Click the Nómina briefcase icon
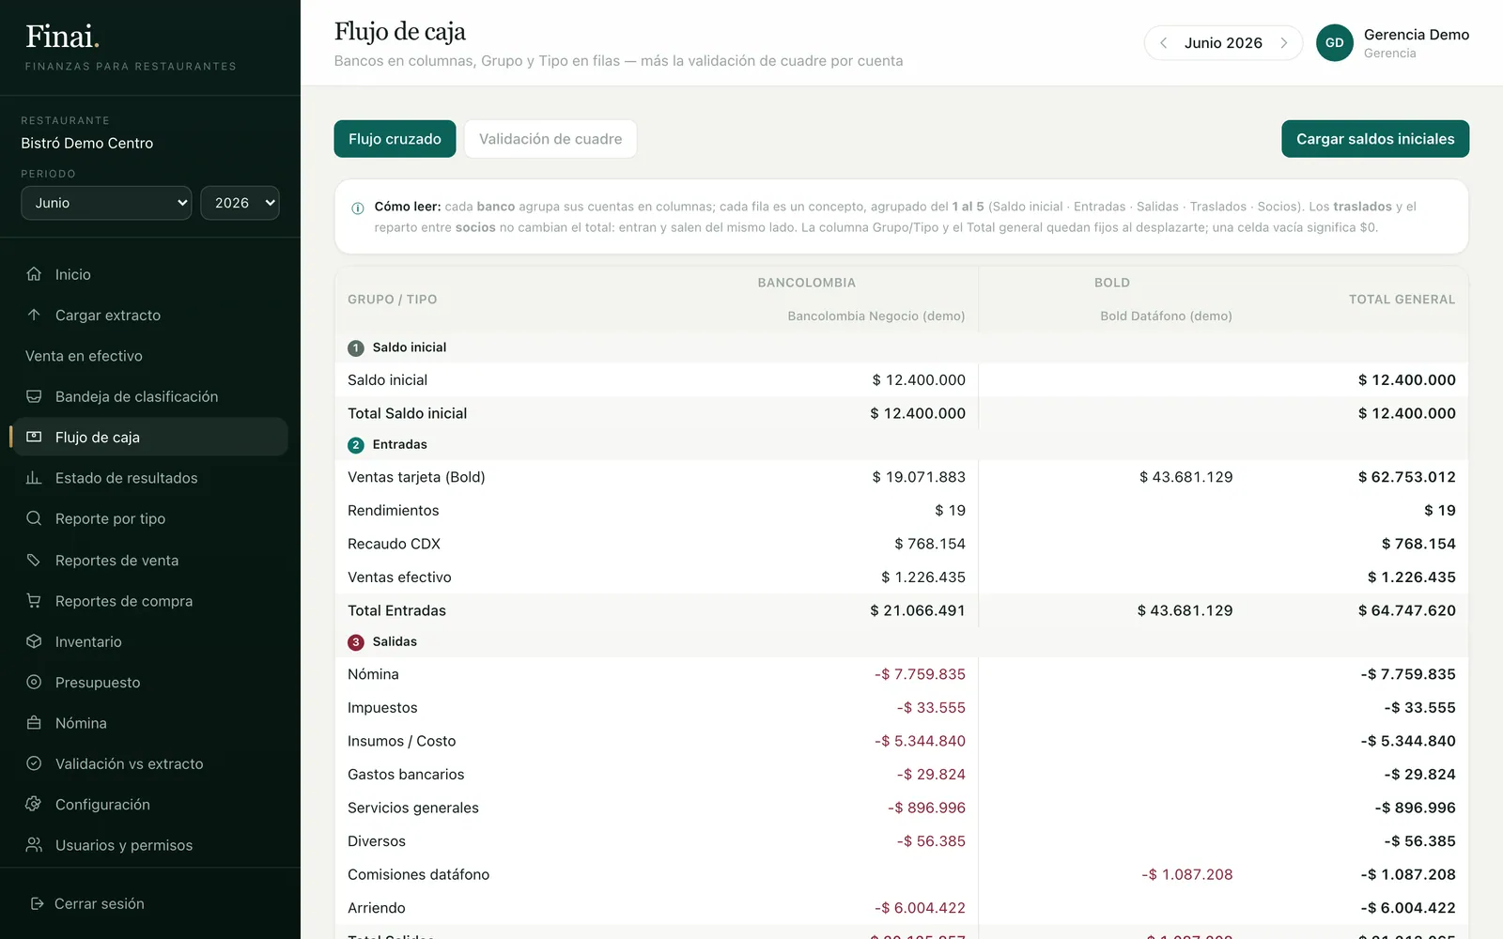 coord(34,723)
